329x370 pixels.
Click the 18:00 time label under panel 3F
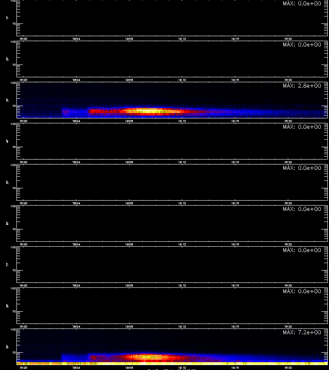(23, 121)
